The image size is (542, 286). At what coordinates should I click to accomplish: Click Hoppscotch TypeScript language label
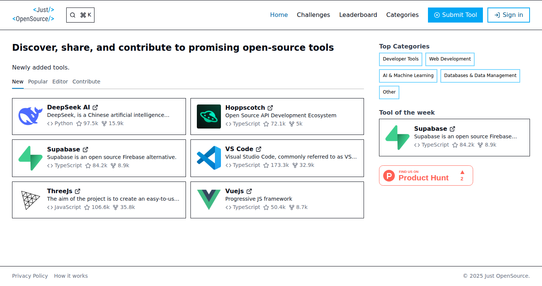click(247, 124)
